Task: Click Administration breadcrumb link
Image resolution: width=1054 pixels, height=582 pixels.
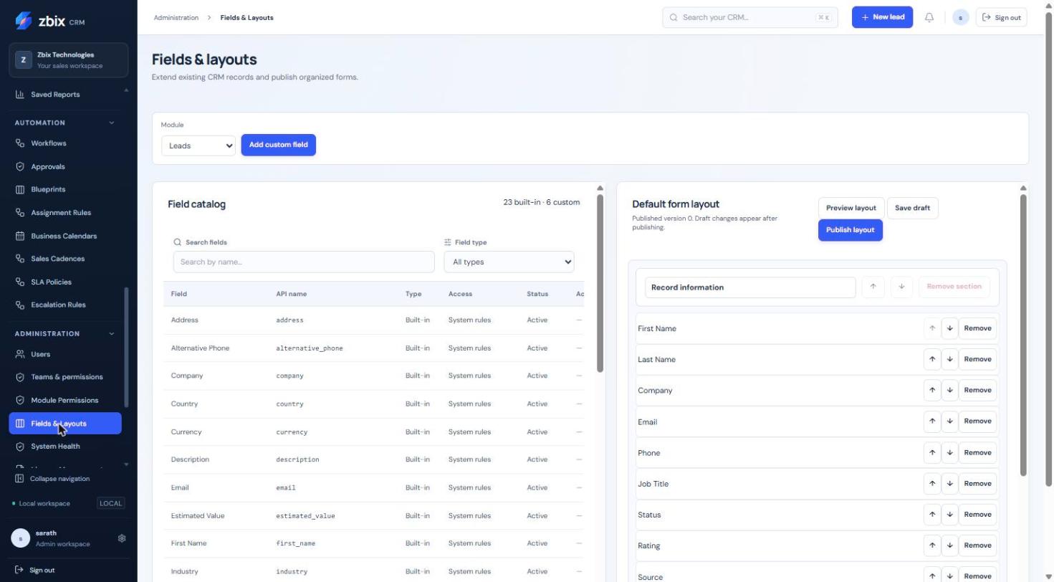Action: 176,17
